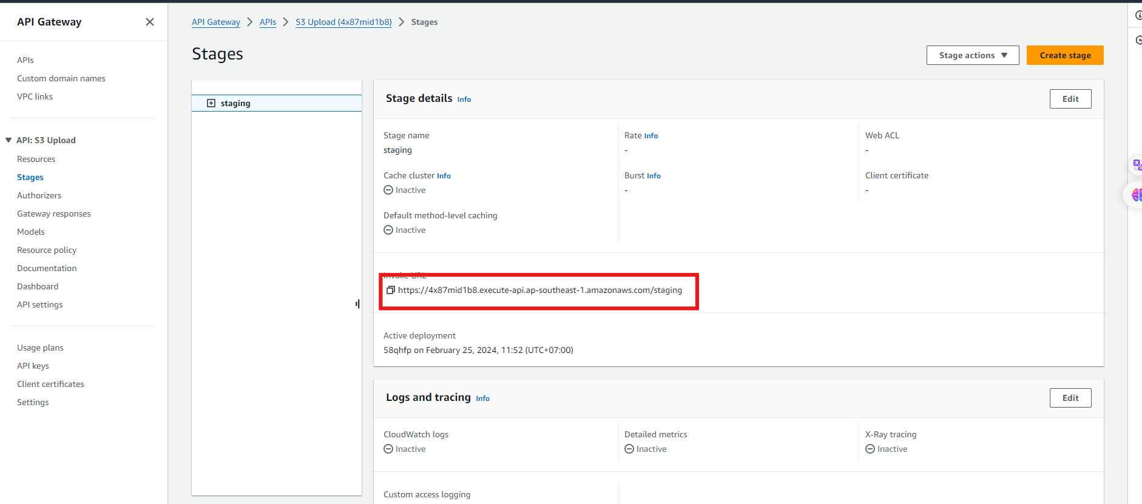Select the invoke URL text
This screenshot has height=504, width=1142.
pos(540,290)
